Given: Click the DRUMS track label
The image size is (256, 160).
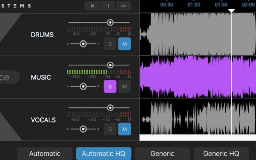Looking at the screenshot, I should 42,35.
